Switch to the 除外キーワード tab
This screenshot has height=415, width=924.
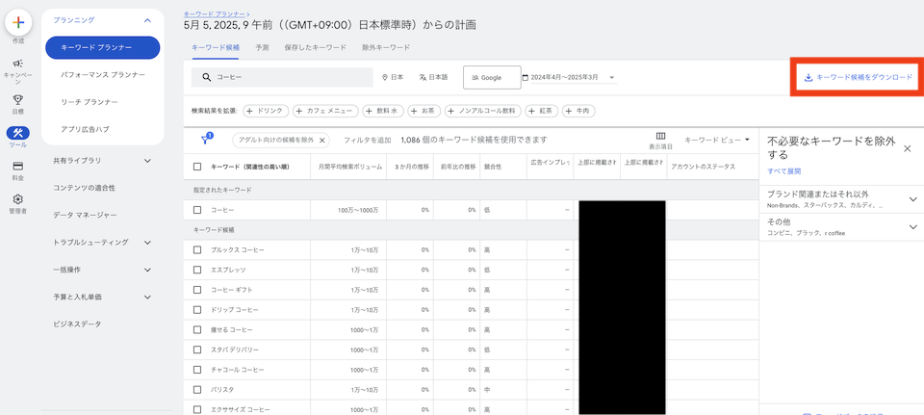coord(386,48)
